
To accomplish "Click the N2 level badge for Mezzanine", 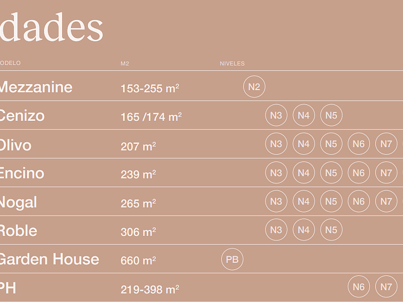I will (254, 87).
